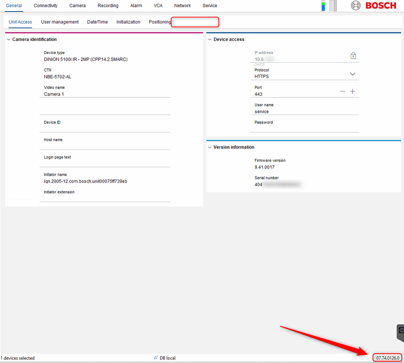Open the Date/Time sub-tab
The image size is (404, 363).
coord(97,22)
